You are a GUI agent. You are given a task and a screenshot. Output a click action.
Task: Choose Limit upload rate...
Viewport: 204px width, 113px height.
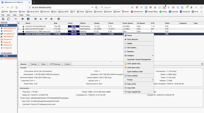pos(139,64)
